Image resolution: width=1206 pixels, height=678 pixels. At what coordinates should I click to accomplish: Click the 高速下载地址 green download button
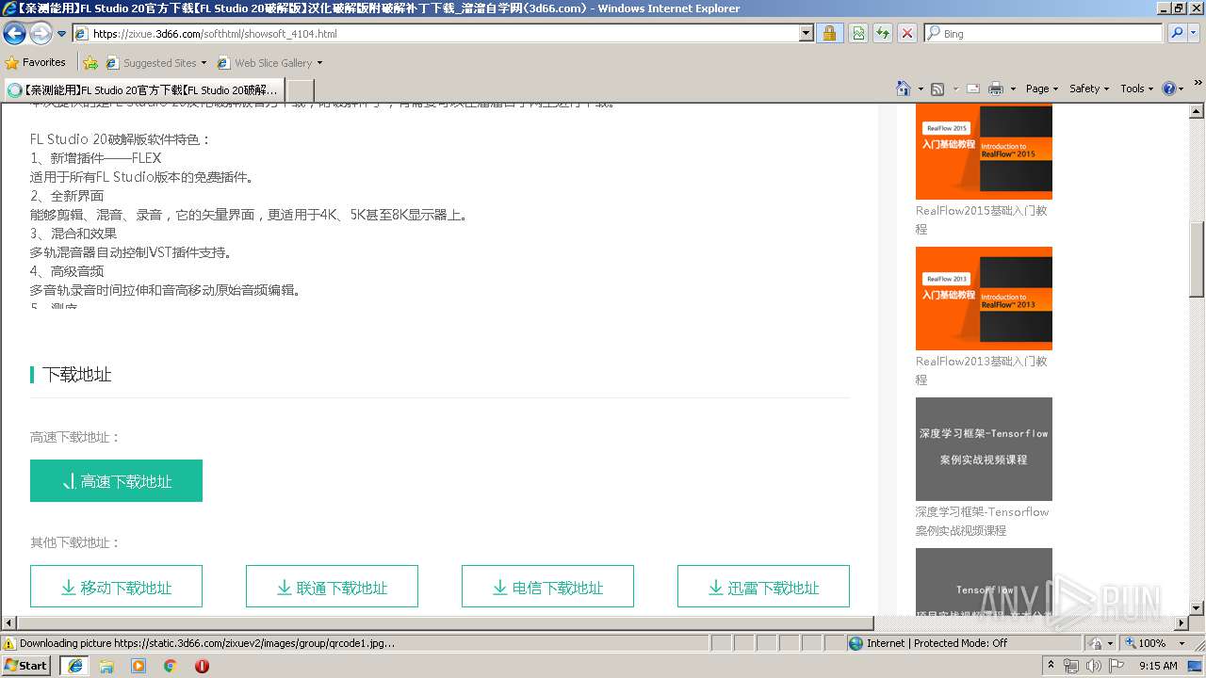point(116,481)
